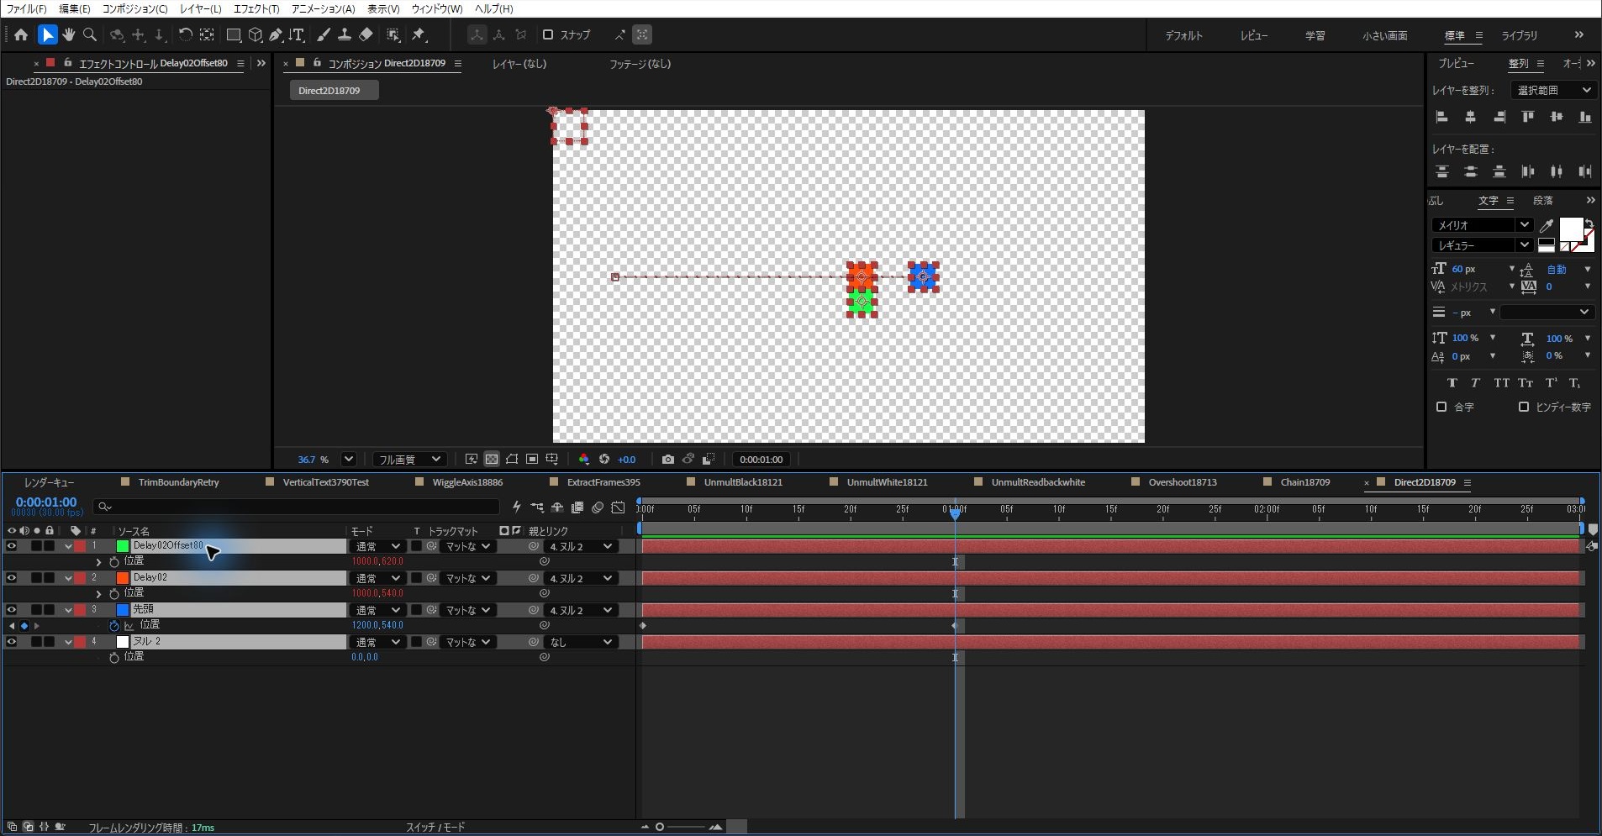Open the メイリオ font family dropdown
Viewport: 1602px width, 836px height.
(1482, 225)
